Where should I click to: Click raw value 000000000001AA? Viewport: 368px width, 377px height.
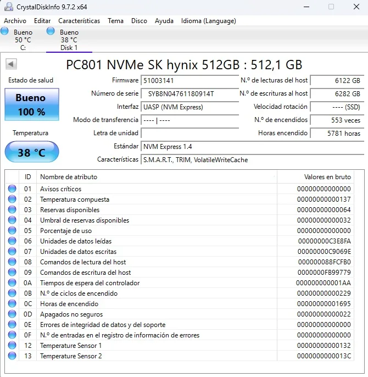click(x=324, y=283)
